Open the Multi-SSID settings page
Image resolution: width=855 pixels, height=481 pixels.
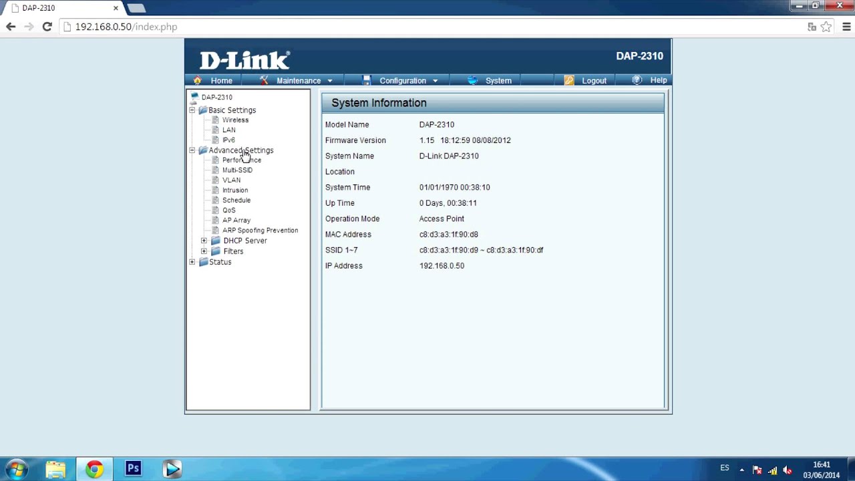(x=237, y=170)
